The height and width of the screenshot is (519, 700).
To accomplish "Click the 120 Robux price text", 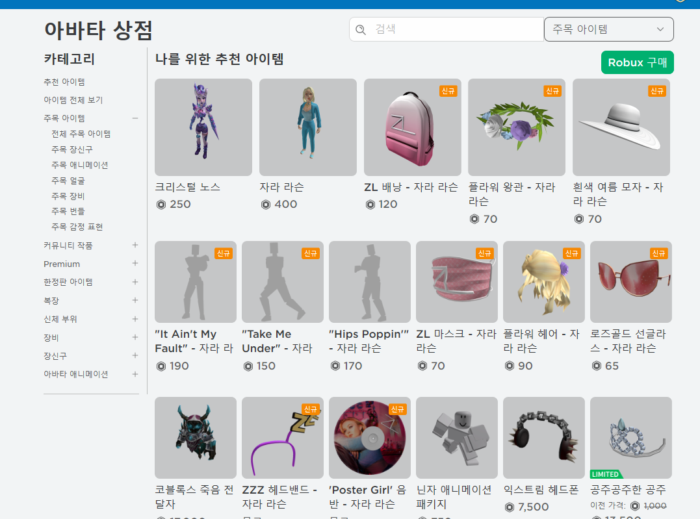I will pyautogui.click(x=388, y=205).
